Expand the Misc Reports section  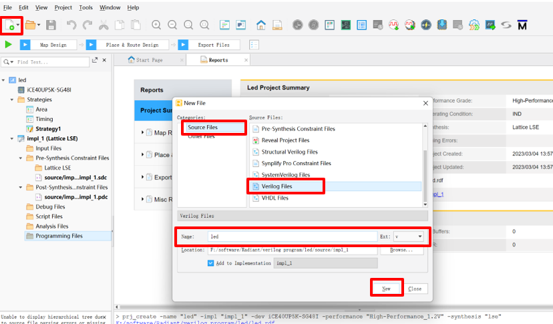[x=142, y=199]
